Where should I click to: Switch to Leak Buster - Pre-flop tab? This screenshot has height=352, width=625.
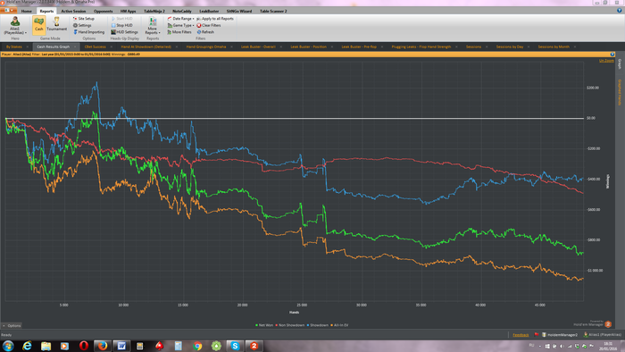[x=359, y=46]
